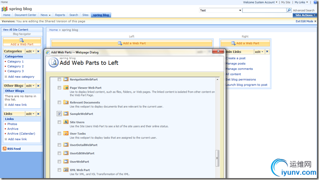Expand the News tab dropdown arrow
The height and width of the screenshot is (180, 319).
pos(50,15)
